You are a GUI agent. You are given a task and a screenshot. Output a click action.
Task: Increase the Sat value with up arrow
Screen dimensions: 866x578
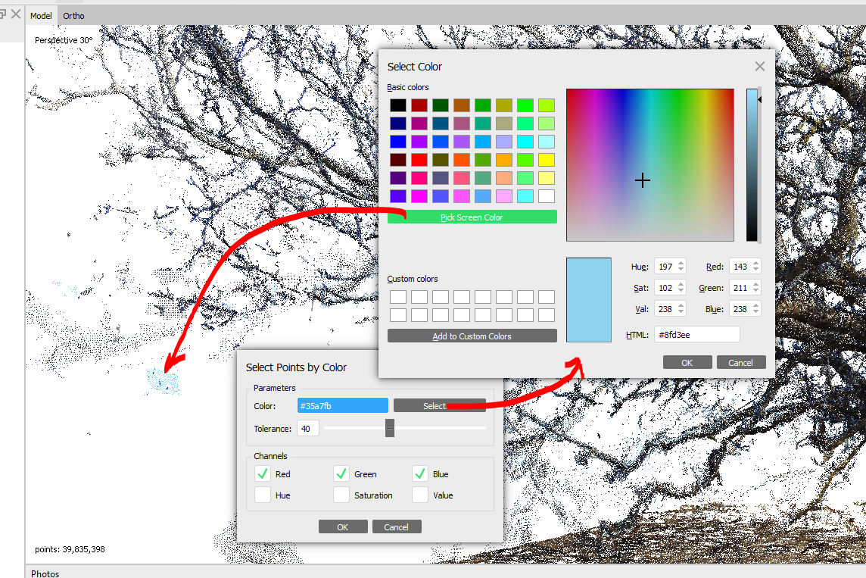(681, 284)
